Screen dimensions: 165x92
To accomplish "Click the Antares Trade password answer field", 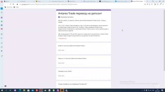I will point(71,63).
